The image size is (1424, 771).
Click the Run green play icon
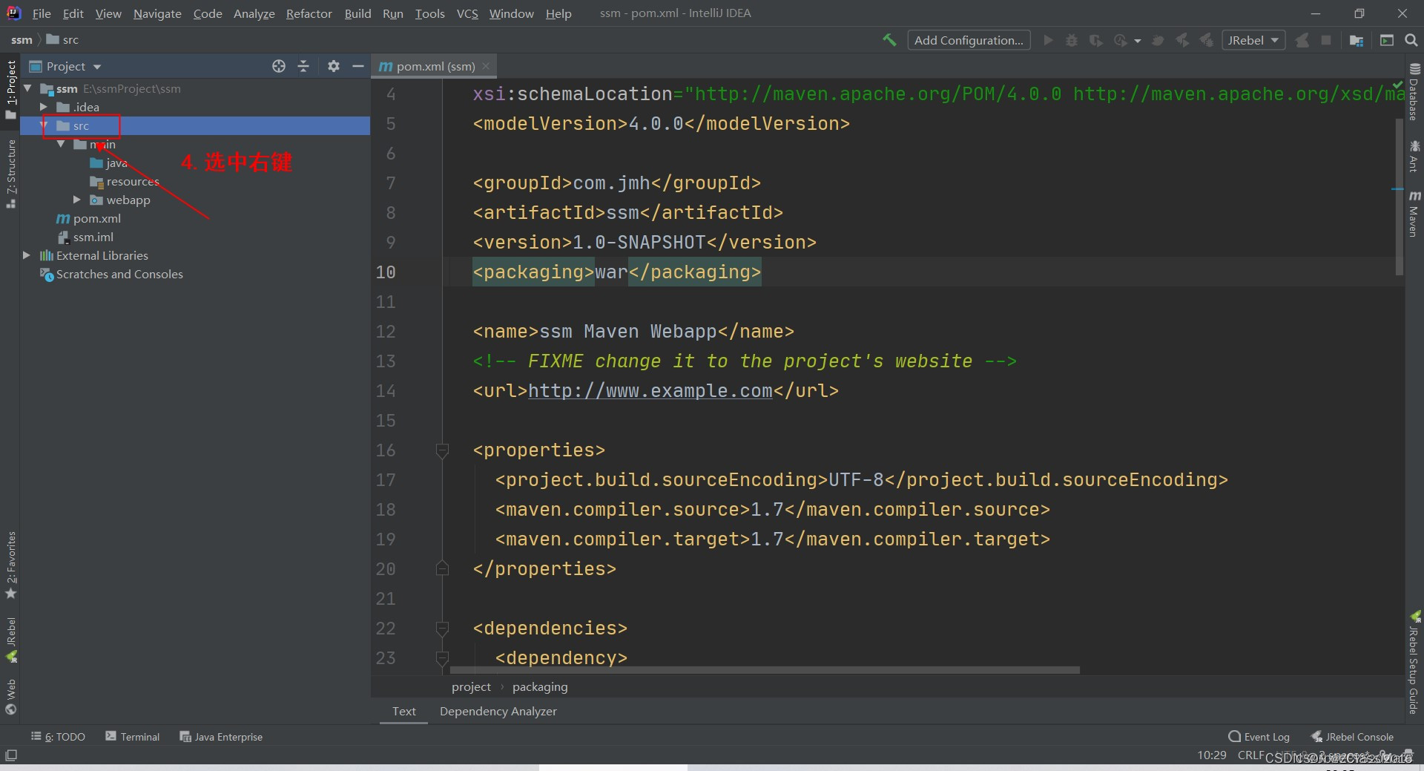[1048, 40]
